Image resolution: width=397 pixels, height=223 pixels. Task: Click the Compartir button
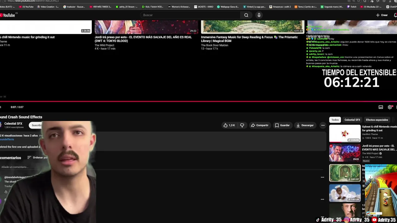pos(260,125)
